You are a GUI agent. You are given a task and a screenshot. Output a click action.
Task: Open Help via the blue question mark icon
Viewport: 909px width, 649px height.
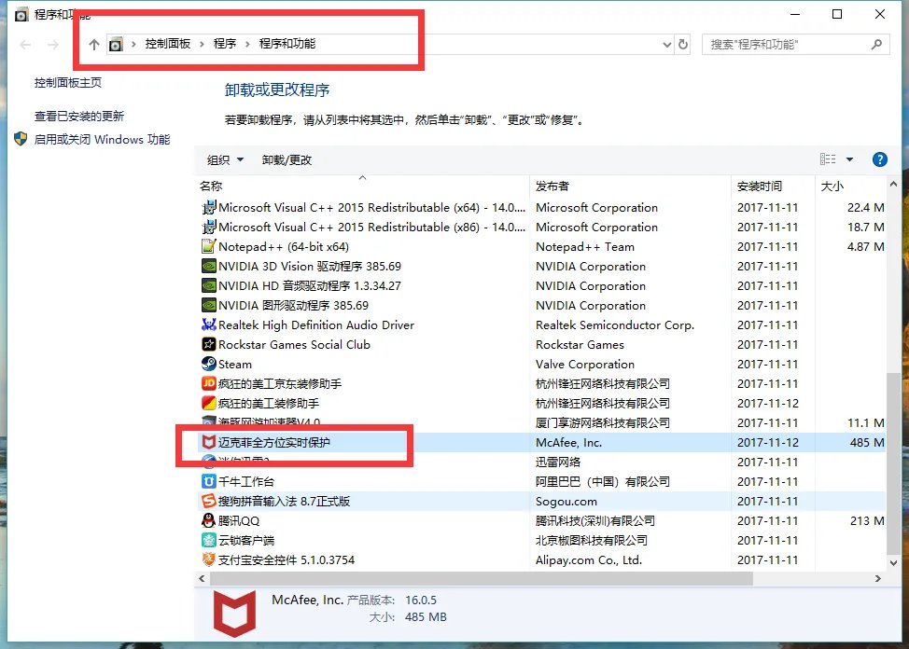pyautogui.click(x=879, y=159)
